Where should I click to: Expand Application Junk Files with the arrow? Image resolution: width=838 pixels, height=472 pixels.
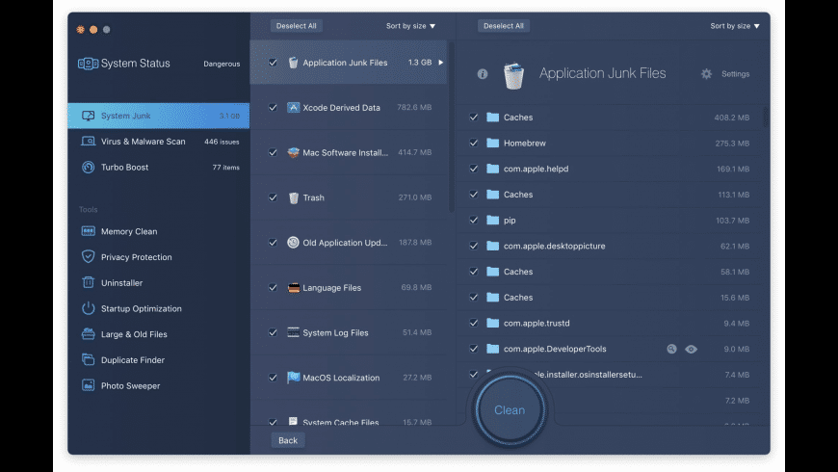coord(441,63)
